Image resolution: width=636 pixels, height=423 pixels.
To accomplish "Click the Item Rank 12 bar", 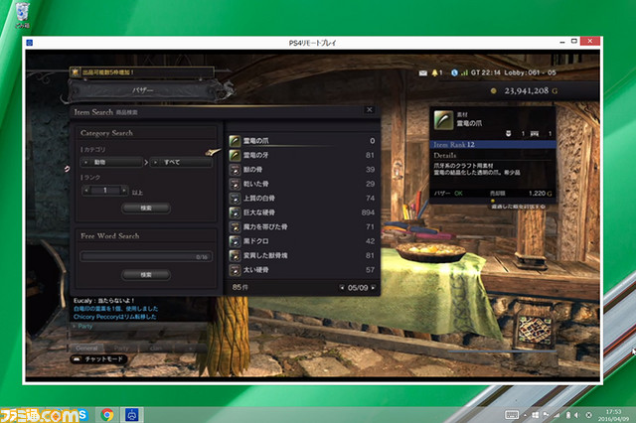I will coord(493,145).
